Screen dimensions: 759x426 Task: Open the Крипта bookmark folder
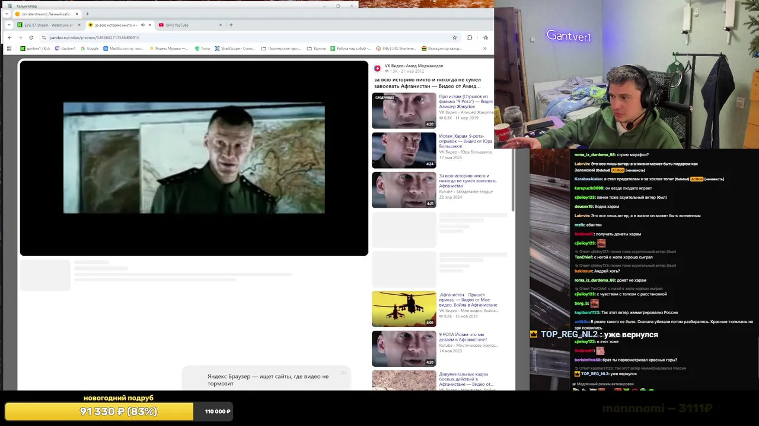(316, 49)
